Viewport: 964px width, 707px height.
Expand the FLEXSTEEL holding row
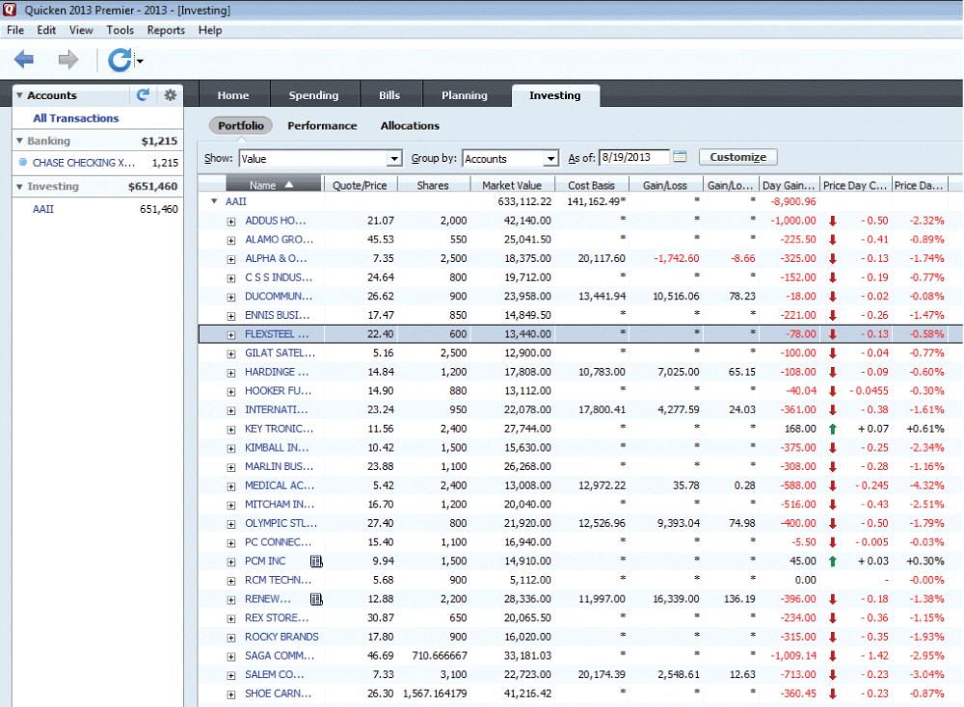(x=231, y=335)
